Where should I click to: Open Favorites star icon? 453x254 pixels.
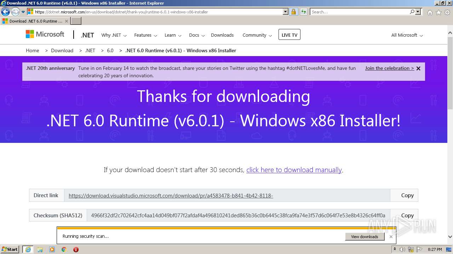(438, 12)
